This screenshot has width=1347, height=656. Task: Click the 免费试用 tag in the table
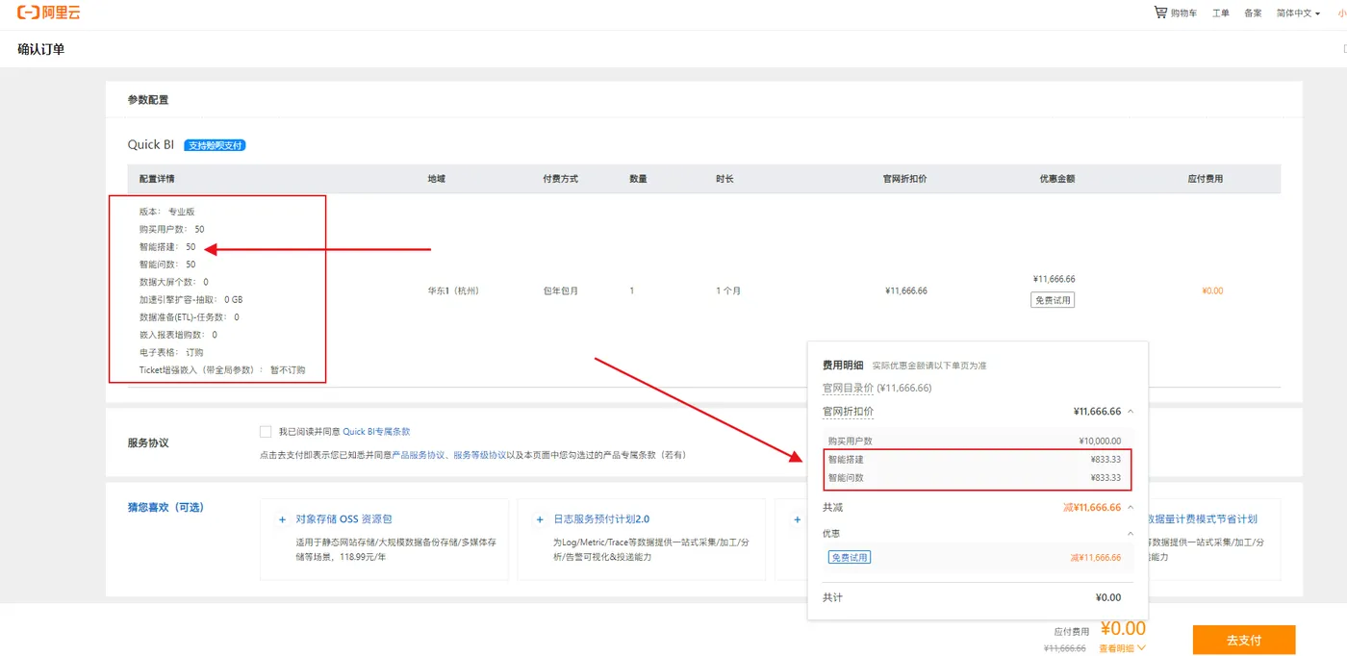[x=1052, y=300]
